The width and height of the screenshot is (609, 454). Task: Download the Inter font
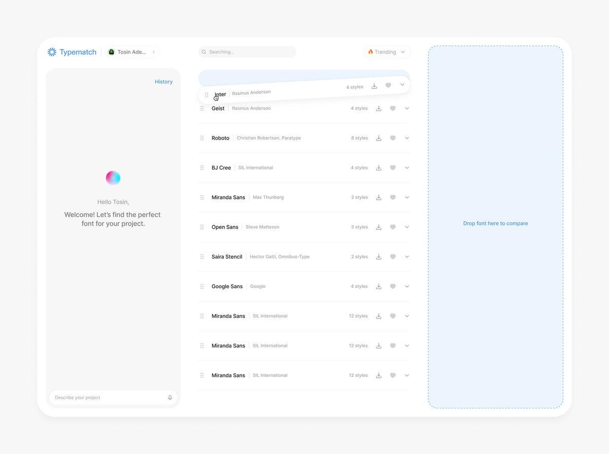tap(374, 86)
